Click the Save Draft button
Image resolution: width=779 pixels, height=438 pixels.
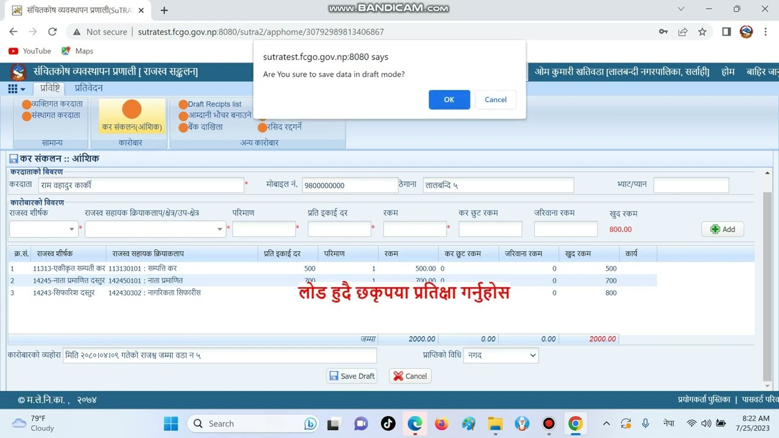(x=352, y=376)
